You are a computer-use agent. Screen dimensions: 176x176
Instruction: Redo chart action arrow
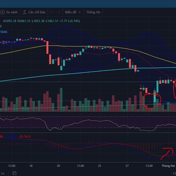coord(58,12)
